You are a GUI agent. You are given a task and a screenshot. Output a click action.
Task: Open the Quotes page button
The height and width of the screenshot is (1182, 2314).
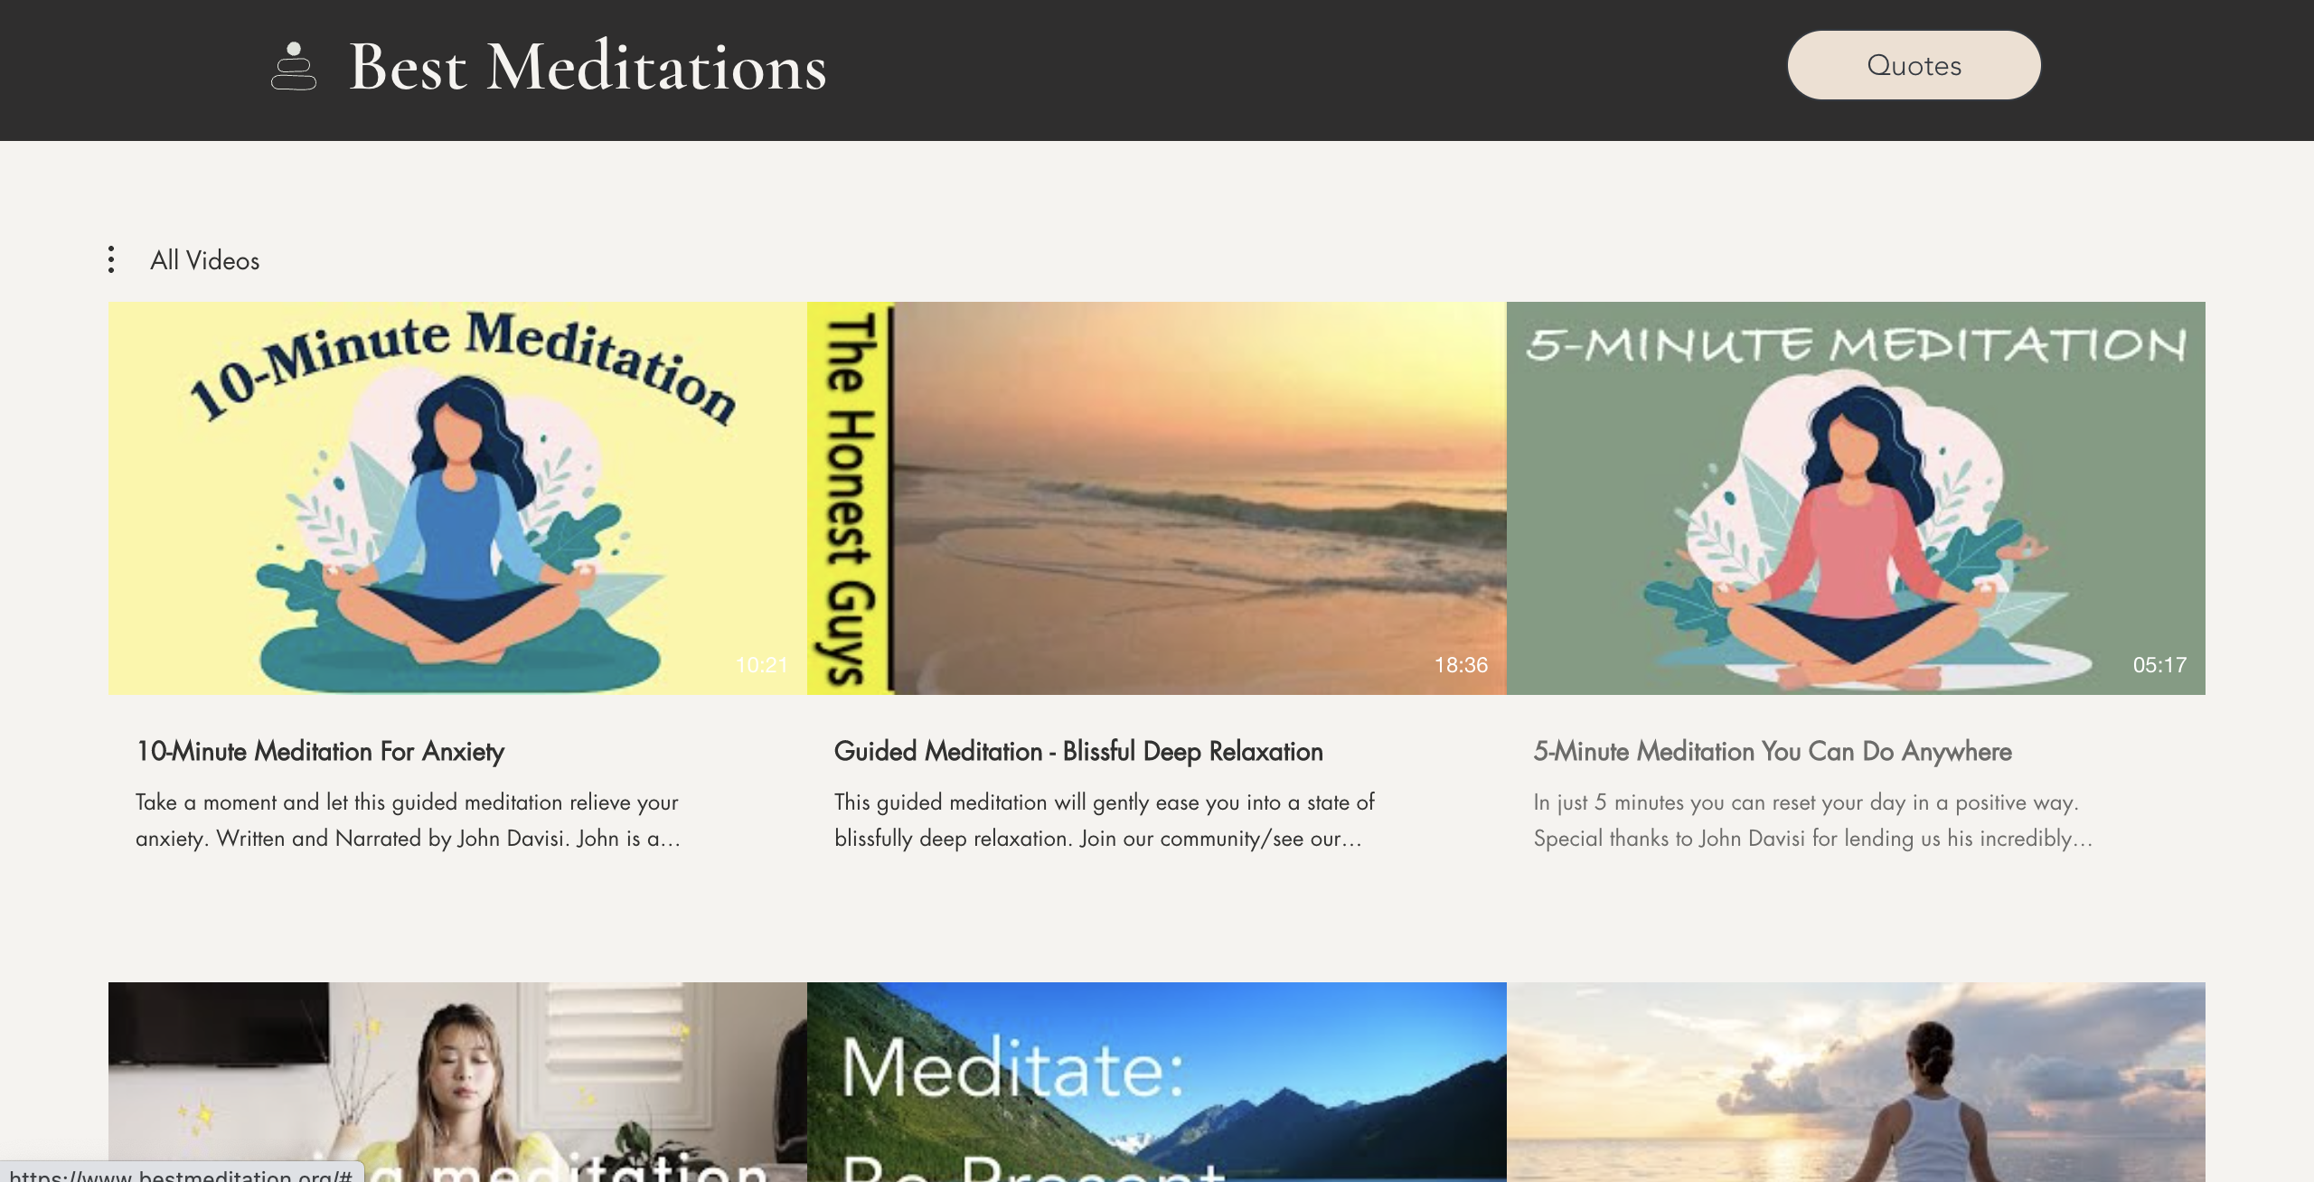click(1914, 65)
